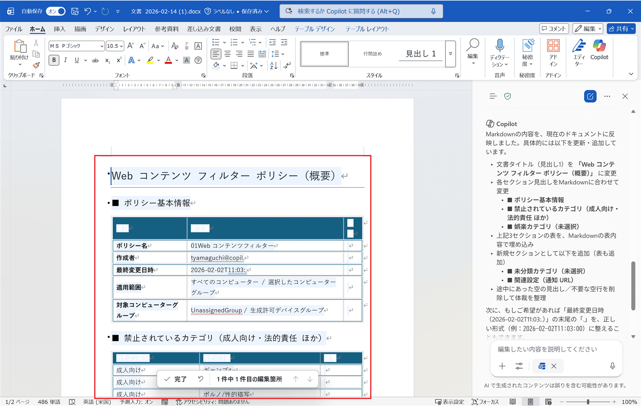Click the Format Painter brush icon
641x406 pixels.
pyautogui.click(x=36, y=65)
